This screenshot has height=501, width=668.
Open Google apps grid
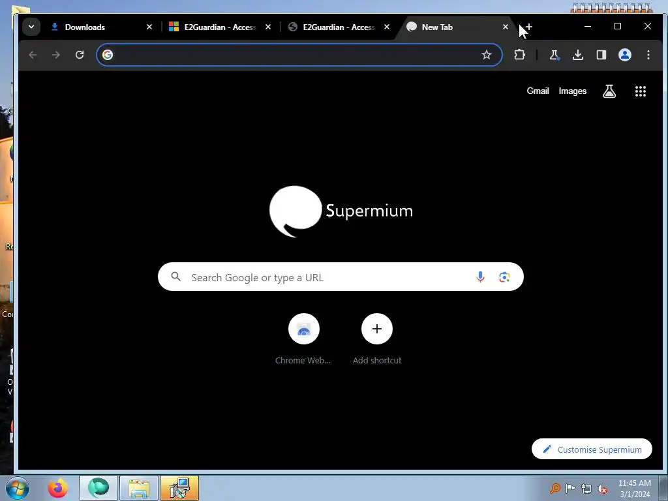coord(641,91)
